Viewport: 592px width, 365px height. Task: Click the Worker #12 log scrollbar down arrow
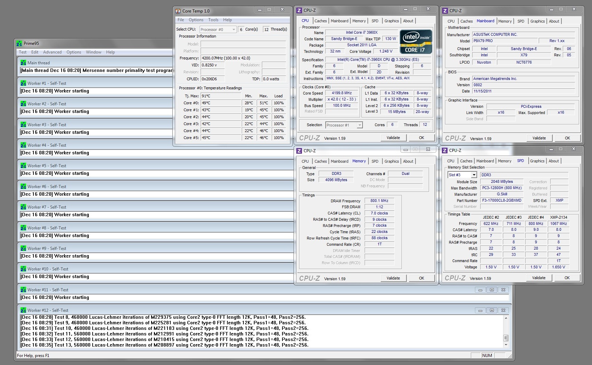pyautogui.click(x=506, y=345)
